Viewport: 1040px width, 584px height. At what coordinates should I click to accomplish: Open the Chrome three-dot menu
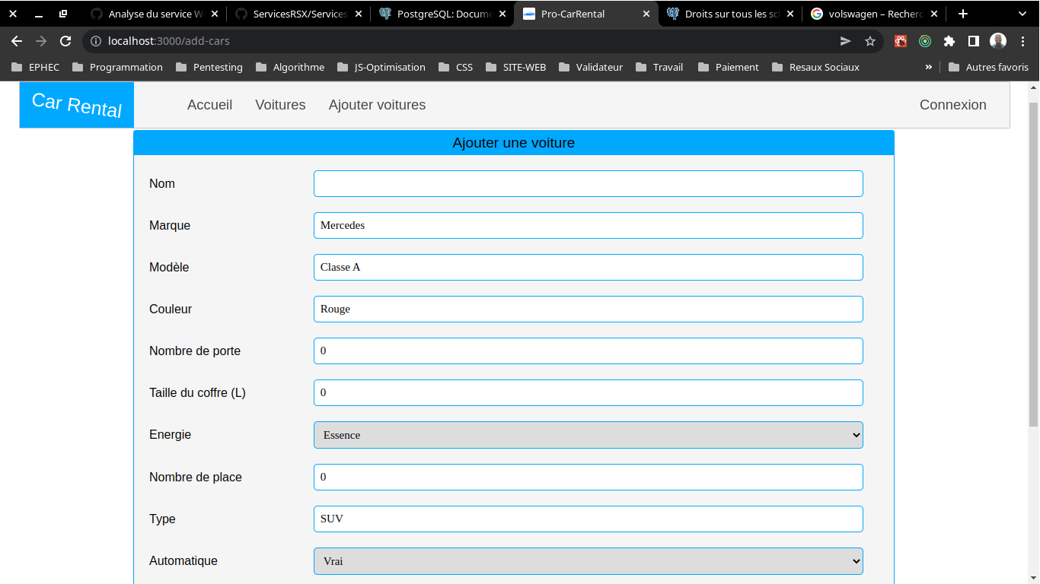pos(1022,41)
